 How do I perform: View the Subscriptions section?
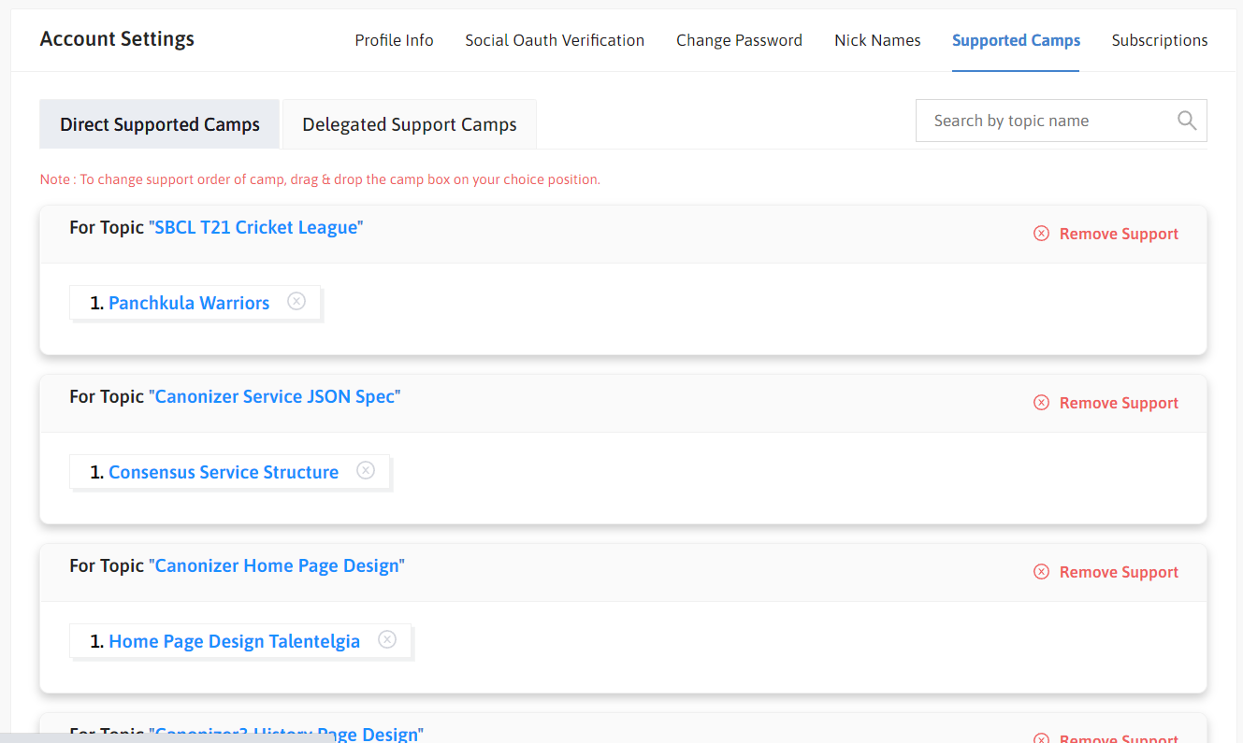pos(1160,40)
